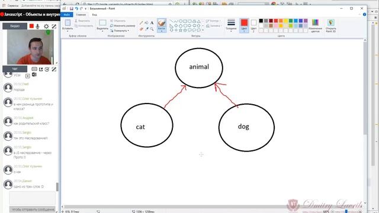Click the webcam settings gear icon
This screenshot has height=213, width=379.
click(x=46, y=26)
